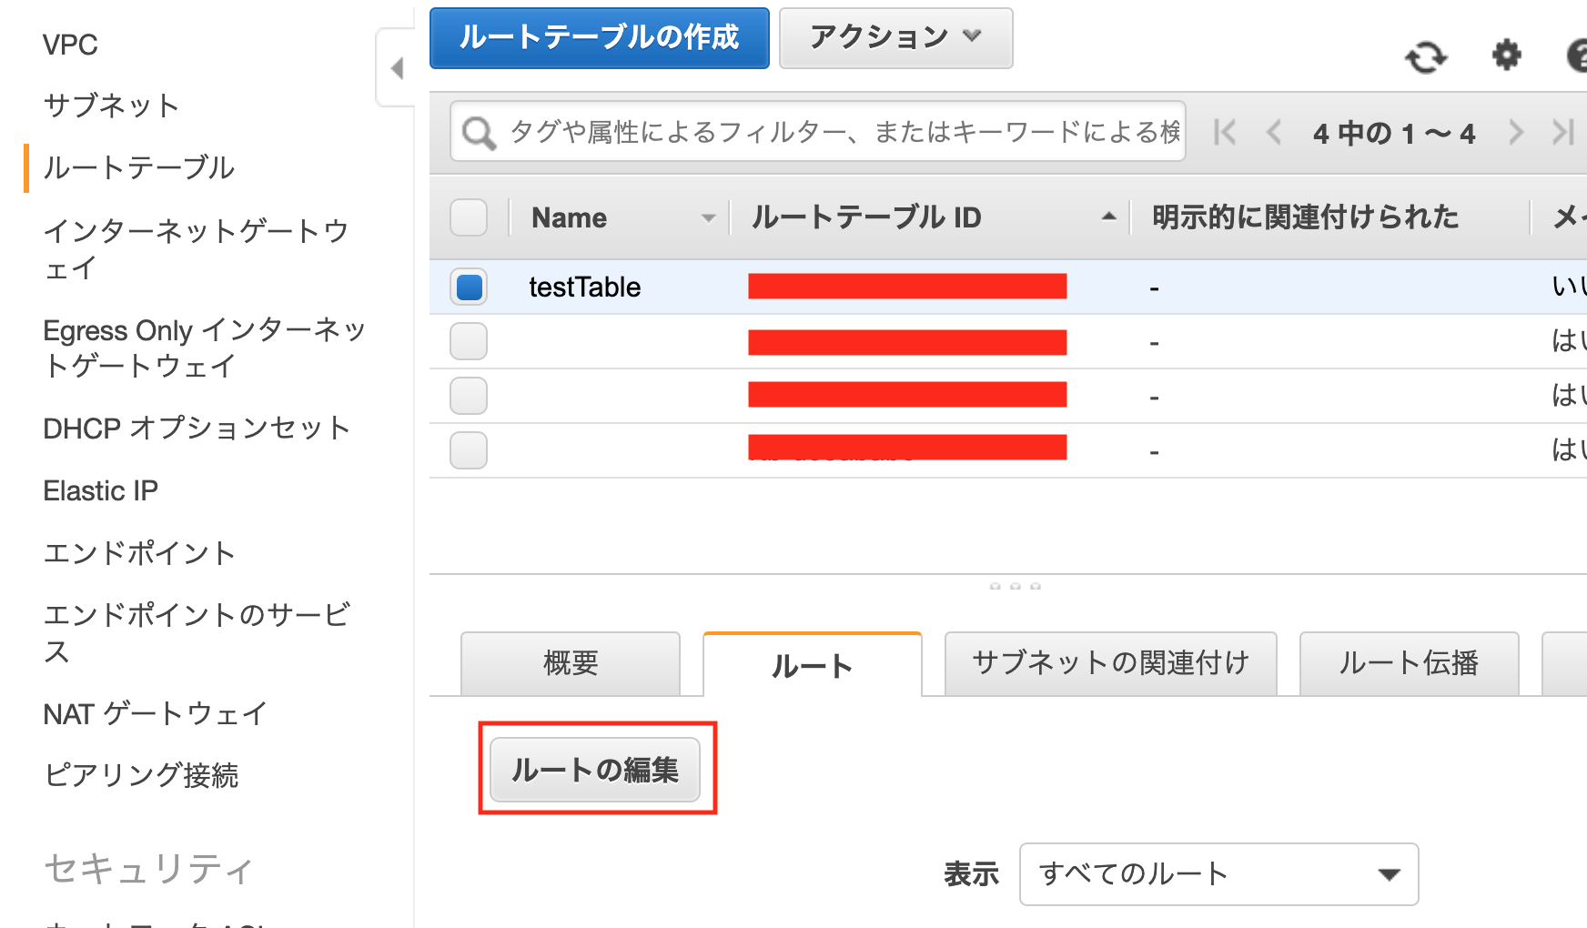Go to next page of results
Viewport: 1587px width, 928px height.
1515,133
